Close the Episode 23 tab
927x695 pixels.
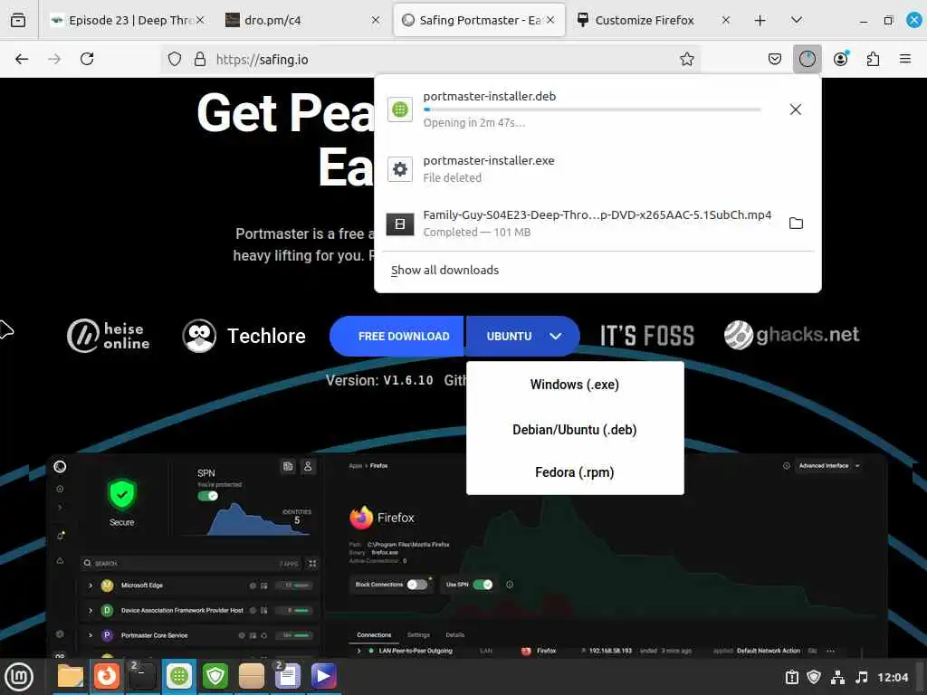coord(200,20)
